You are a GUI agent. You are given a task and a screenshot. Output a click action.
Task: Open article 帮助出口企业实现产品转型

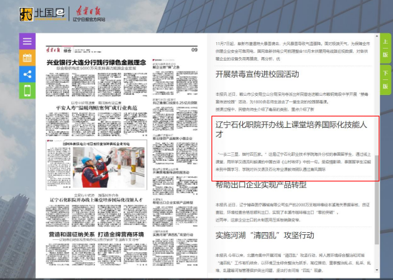[x=261, y=185]
